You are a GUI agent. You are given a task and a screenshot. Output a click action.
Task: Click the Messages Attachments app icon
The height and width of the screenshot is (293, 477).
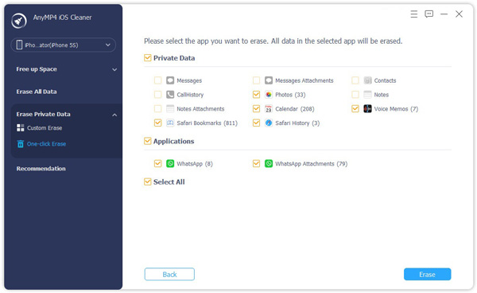coord(269,80)
